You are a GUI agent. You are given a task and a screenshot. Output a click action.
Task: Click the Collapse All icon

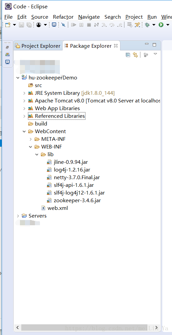[128, 55]
